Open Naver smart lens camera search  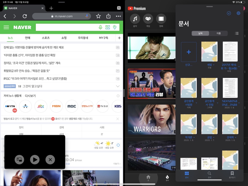coord(107,27)
